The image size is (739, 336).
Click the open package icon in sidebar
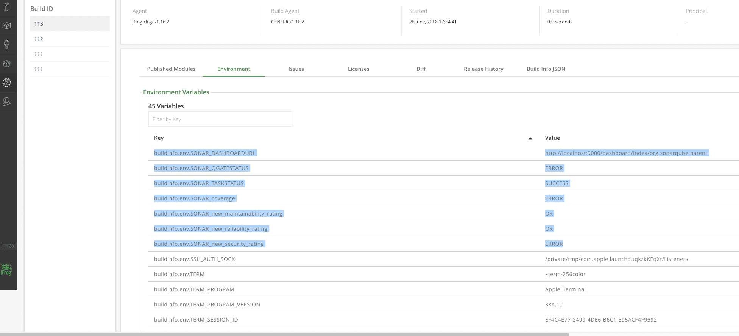point(6,64)
